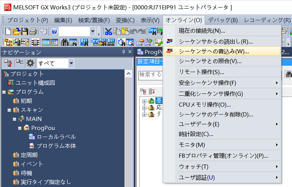The image size is (292, 187).
Task: Select プログラム本体 in the navigation tree
Action: point(56,146)
